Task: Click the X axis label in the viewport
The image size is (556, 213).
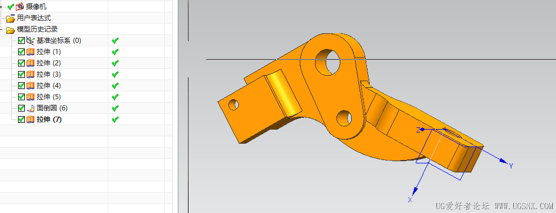Action: tap(410, 200)
